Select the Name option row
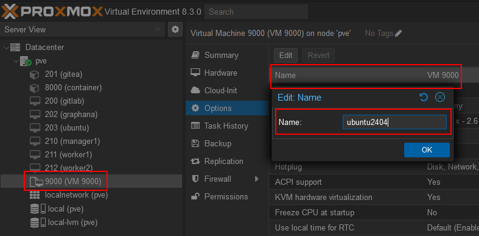The image size is (479, 236). (374, 75)
